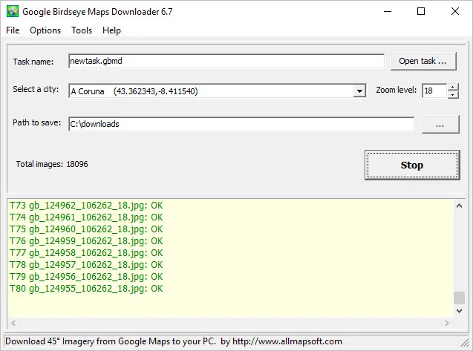This screenshot has width=473, height=351.
Task: Click the Path to save: label
Action: point(37,122)
